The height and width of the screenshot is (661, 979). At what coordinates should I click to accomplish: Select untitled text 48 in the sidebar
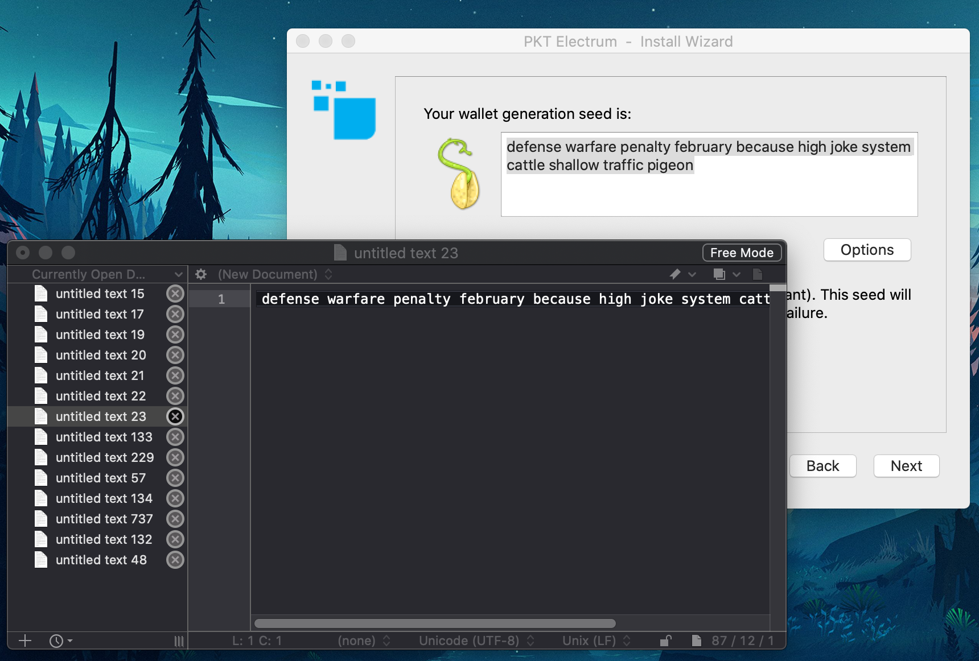[101, 560]
